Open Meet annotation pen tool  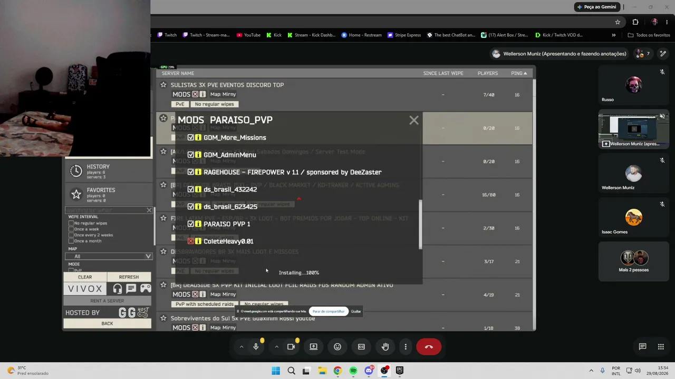click(663, 54)
